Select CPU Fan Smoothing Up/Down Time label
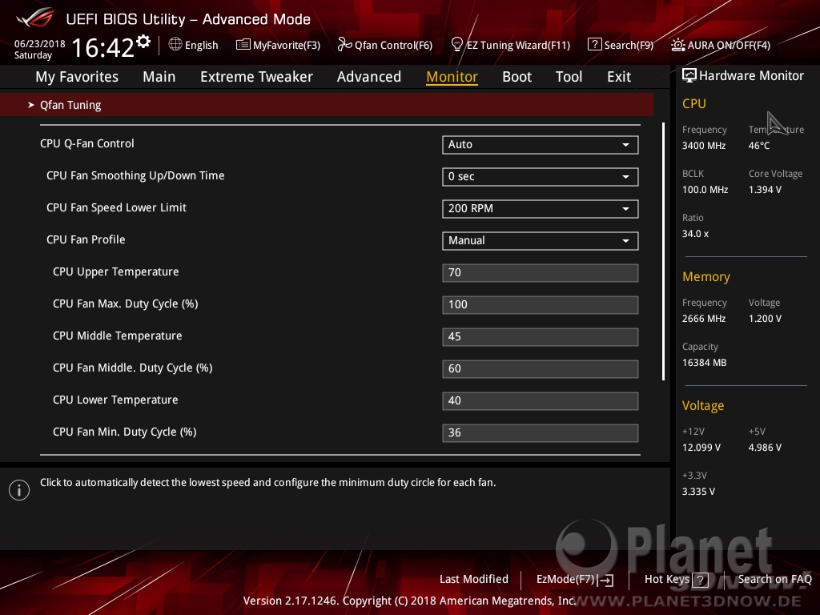The height and width of the screenshot is (615, 820). click(x=135, y=175)
